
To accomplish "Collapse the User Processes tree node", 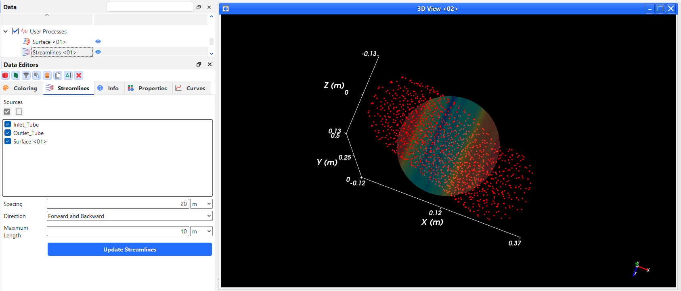I will tap(5, 31).
